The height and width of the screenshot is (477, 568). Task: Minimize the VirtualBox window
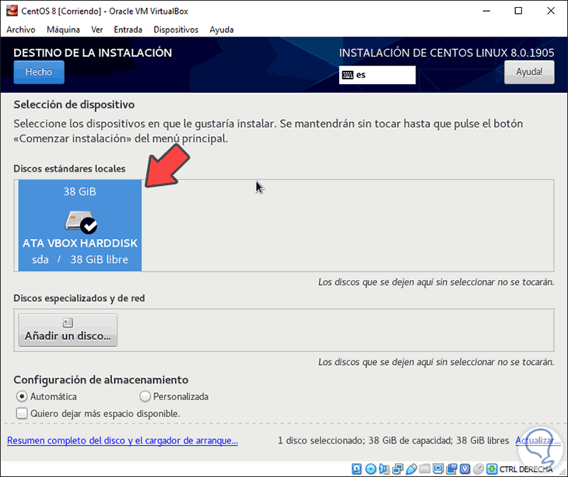click(x=486, y=11)
